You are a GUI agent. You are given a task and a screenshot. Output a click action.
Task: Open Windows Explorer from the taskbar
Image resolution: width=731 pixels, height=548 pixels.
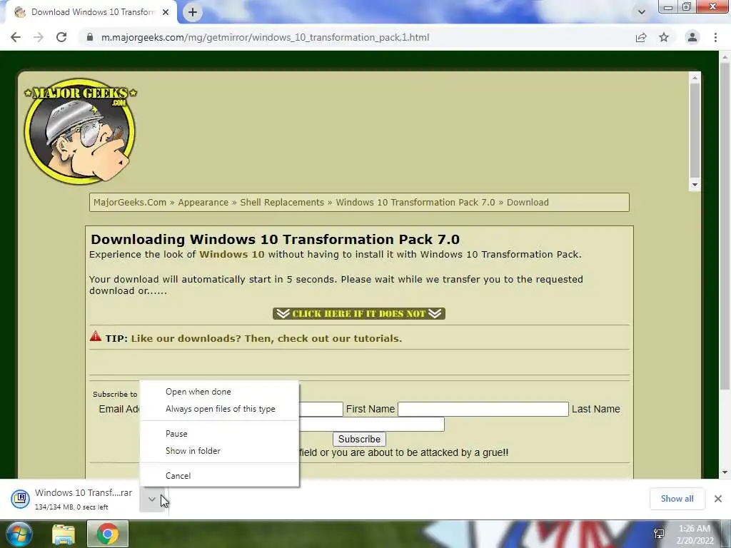click(64, 534)
